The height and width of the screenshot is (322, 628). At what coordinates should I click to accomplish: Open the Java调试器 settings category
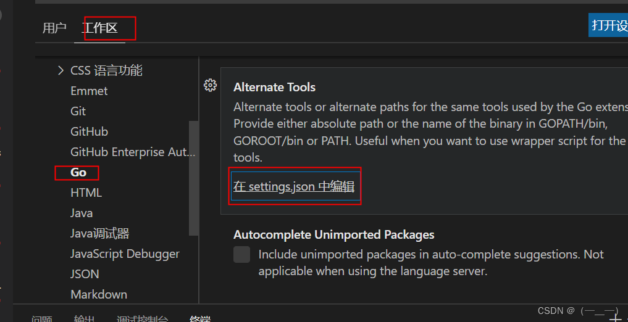point(99,233)
